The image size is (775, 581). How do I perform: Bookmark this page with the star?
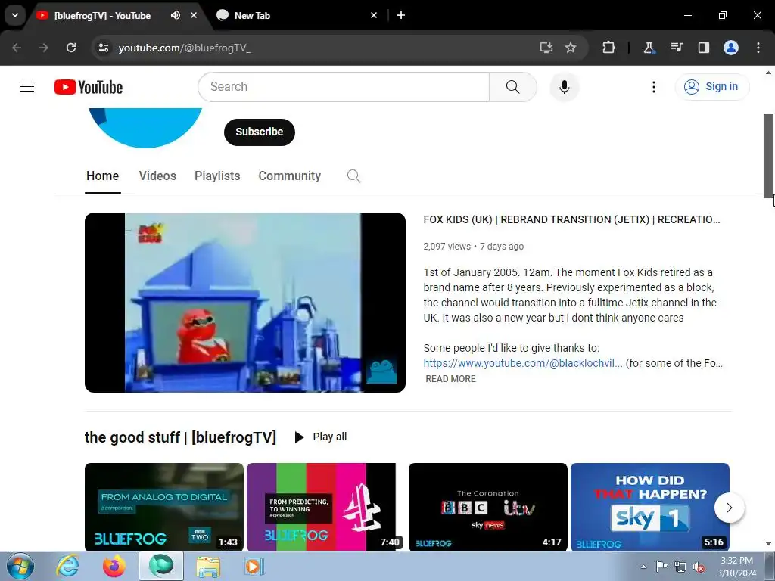point(571,48)
